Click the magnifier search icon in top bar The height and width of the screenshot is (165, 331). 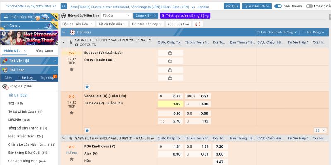pos(64,6)
